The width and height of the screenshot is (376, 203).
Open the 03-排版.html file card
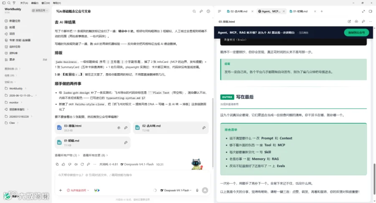pos(93,128)
